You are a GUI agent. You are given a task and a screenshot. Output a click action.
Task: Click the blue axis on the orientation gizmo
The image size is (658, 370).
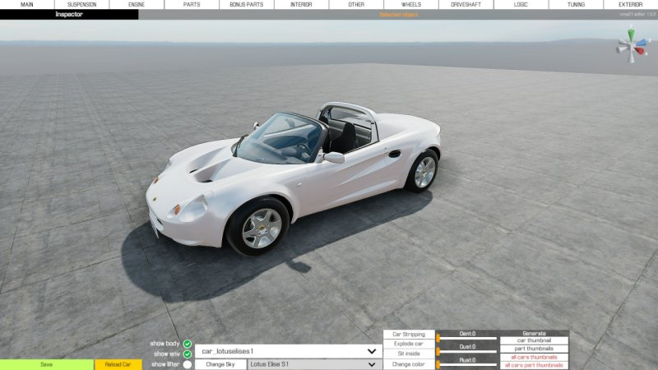(x=641, y=43)
